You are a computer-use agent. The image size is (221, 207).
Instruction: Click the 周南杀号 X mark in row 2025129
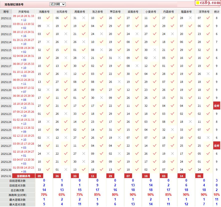pos(84,162)
